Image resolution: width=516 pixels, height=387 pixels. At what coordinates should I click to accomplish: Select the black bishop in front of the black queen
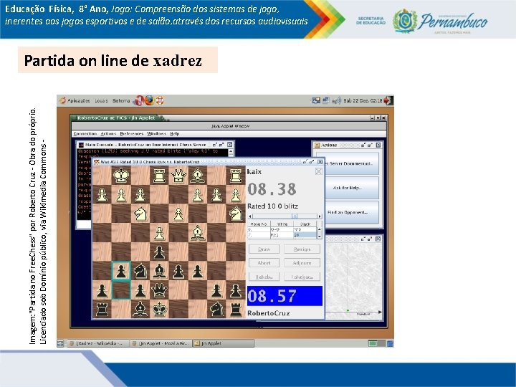tap(159, 271)
